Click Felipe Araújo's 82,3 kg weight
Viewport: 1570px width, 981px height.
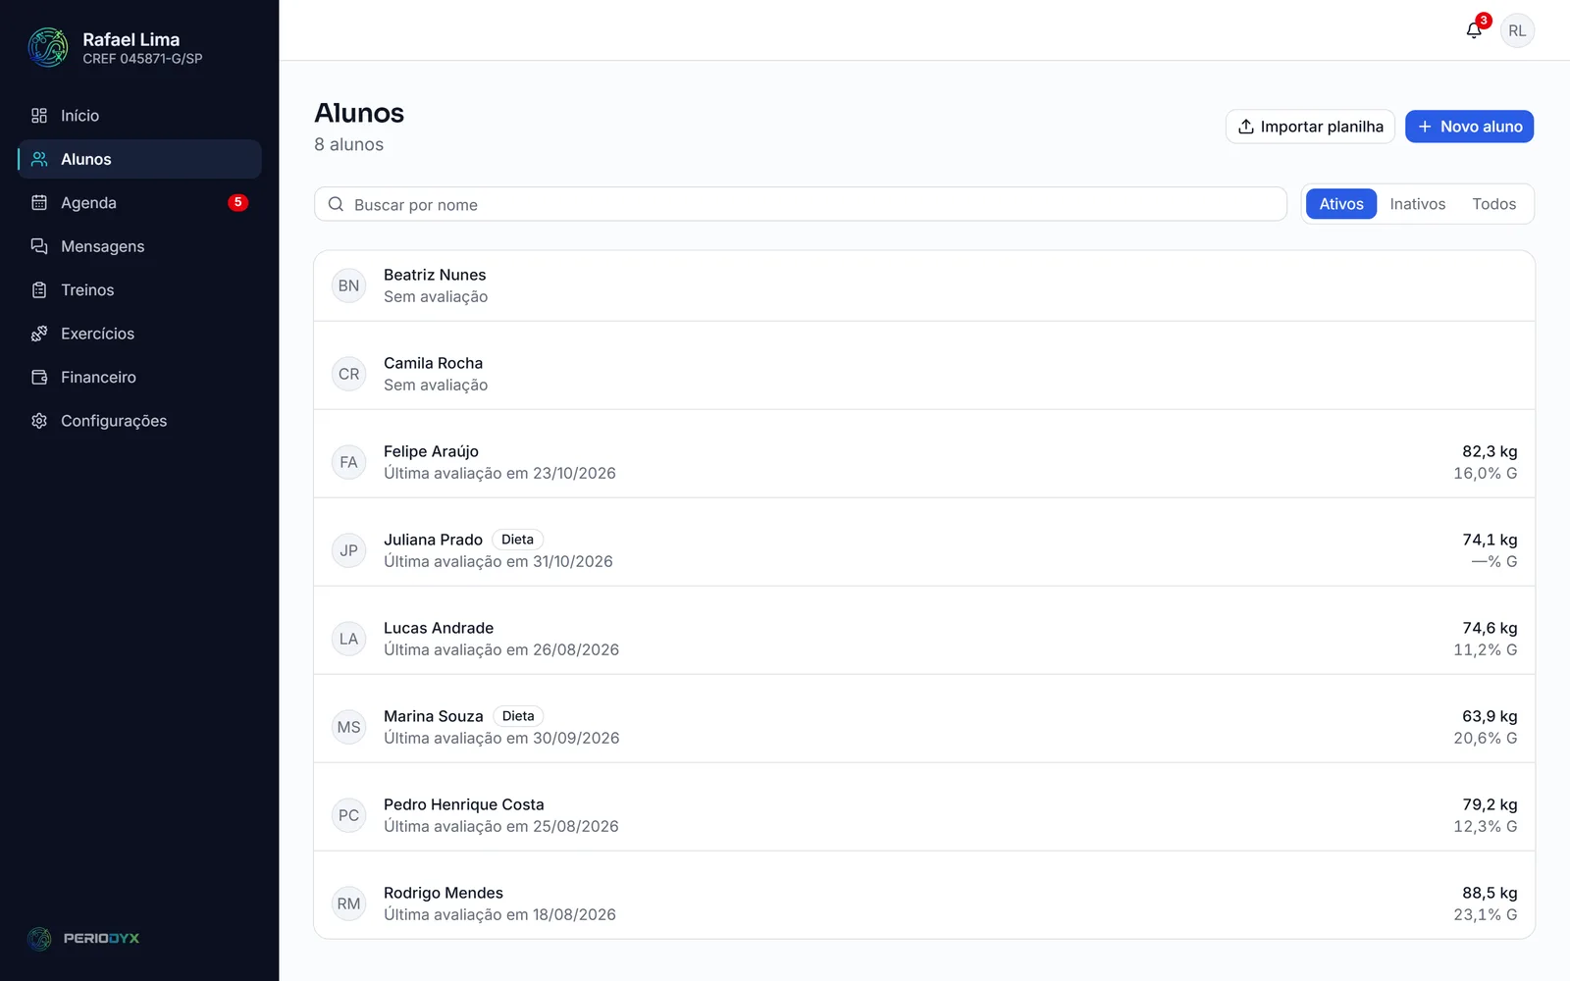click(1490, 451)
